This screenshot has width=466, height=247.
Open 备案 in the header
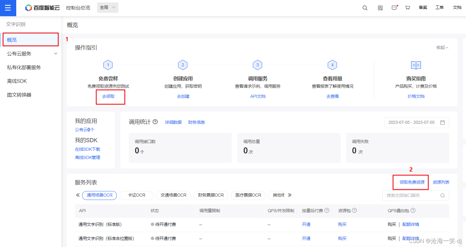click(x=423, y=7)
